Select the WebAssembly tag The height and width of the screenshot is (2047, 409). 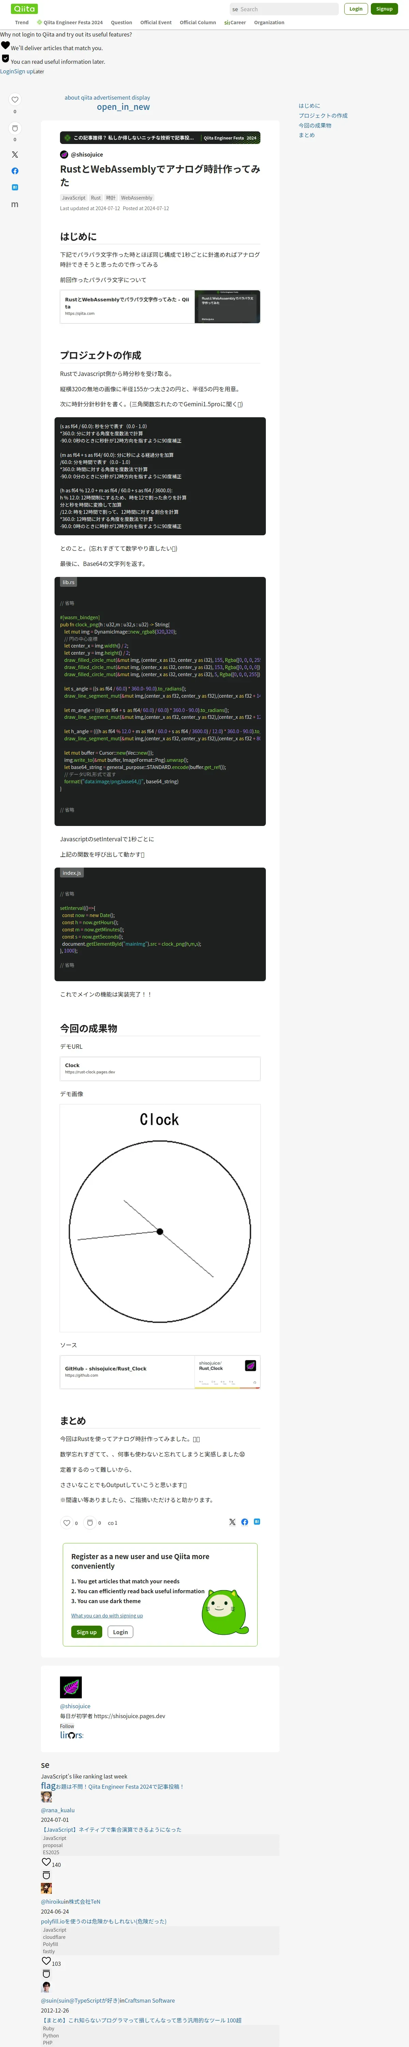137,198
